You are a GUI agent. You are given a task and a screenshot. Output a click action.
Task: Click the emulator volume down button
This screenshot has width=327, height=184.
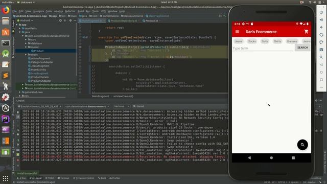321,27
